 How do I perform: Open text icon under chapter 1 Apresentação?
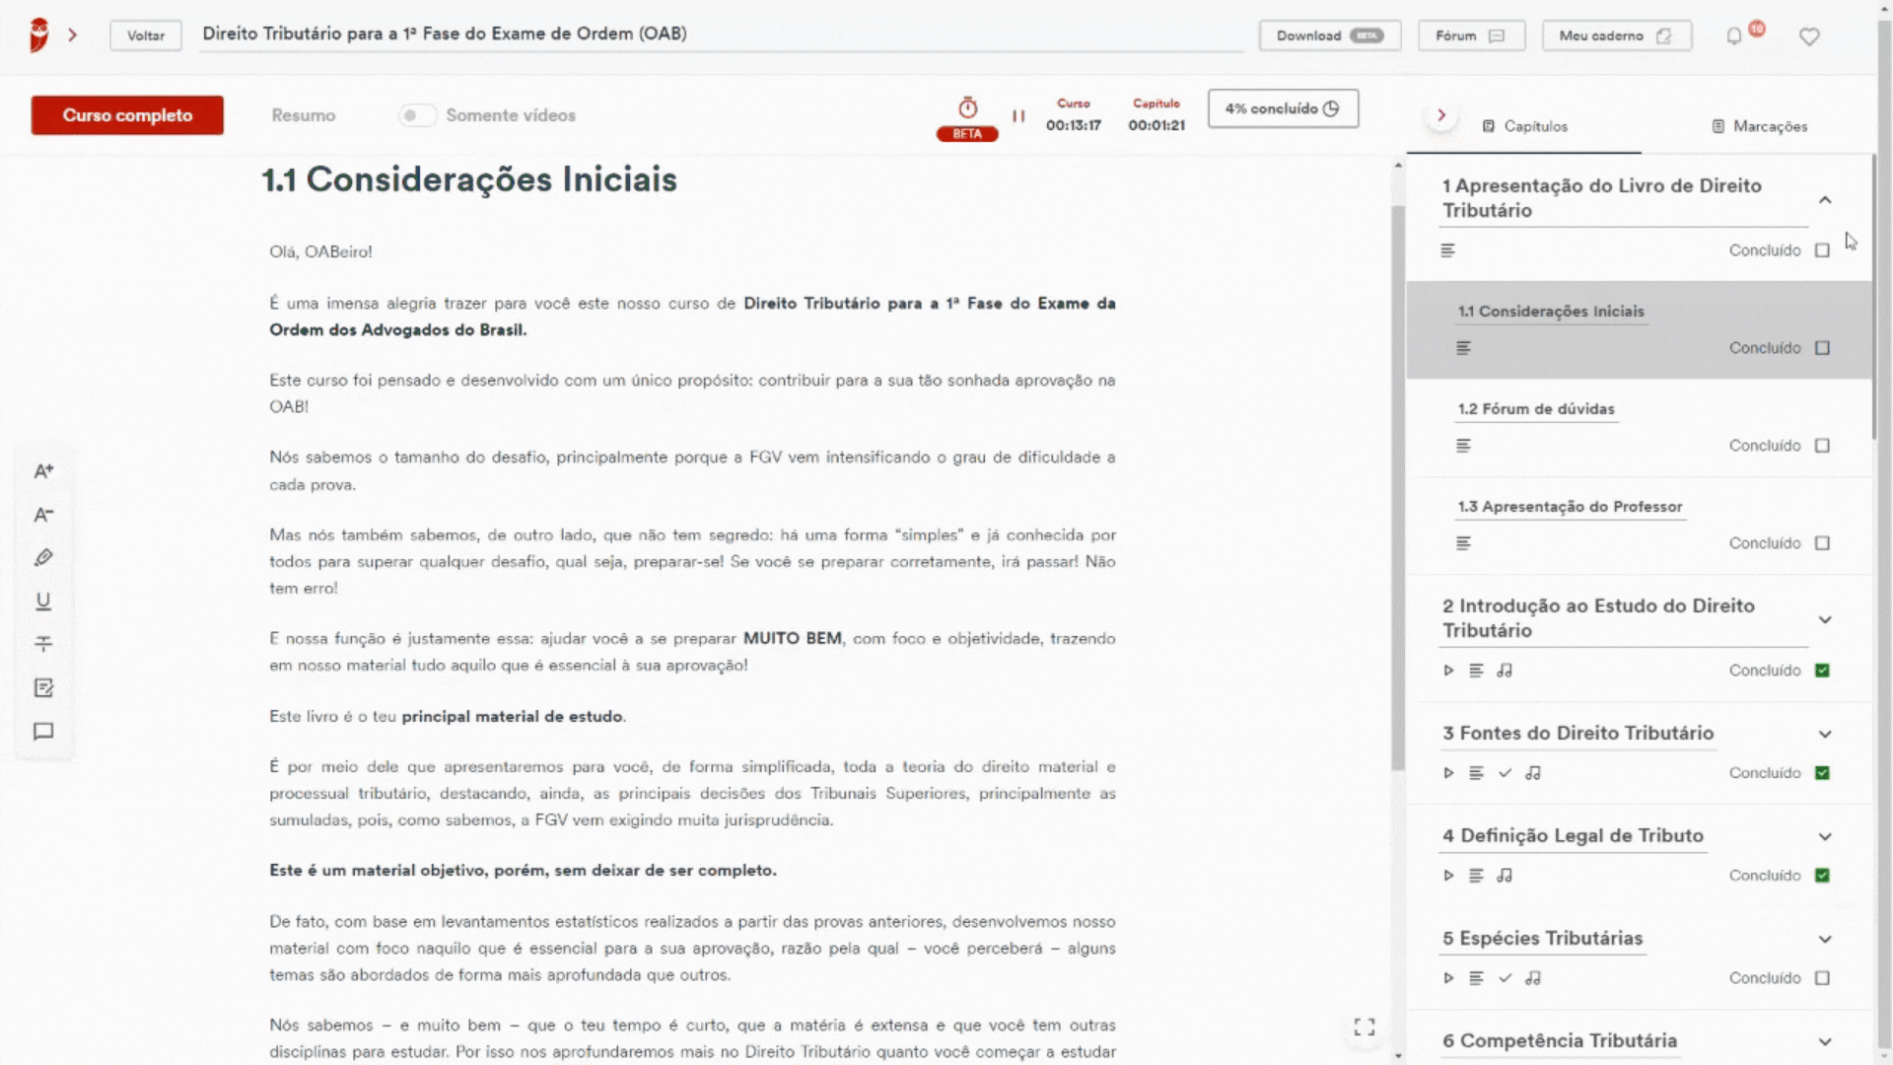pos(1447,250)
